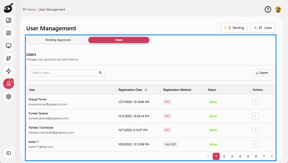Click the user profile avatar
This screenshot has height=163, width=288.
point(278,9)
